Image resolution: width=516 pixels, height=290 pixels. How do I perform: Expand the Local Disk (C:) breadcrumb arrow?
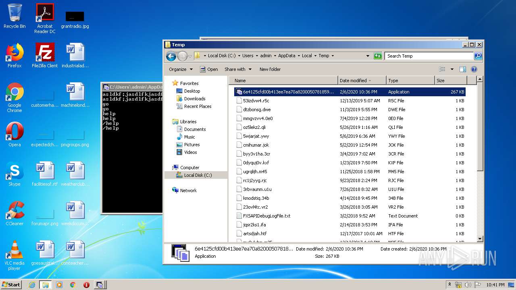239,56
